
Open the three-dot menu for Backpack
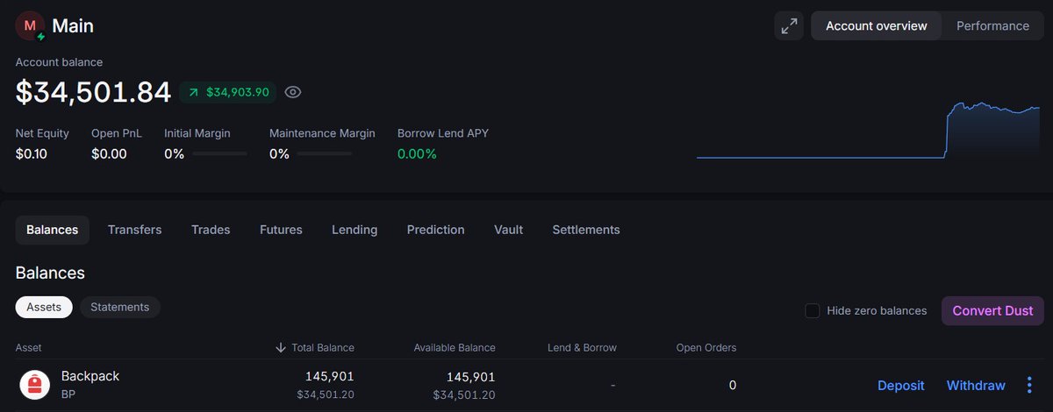(1029, 386)
